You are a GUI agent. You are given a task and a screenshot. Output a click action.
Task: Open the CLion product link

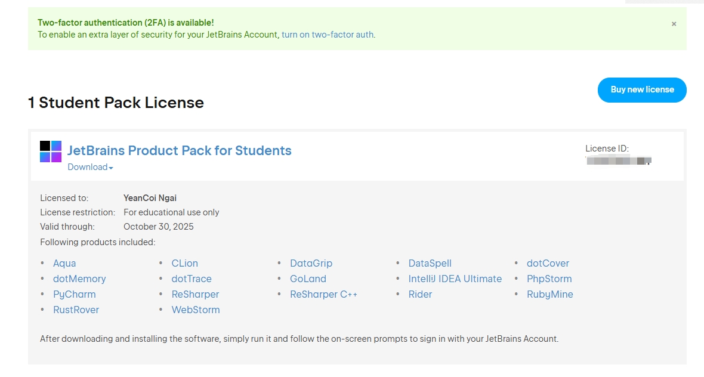184,263
